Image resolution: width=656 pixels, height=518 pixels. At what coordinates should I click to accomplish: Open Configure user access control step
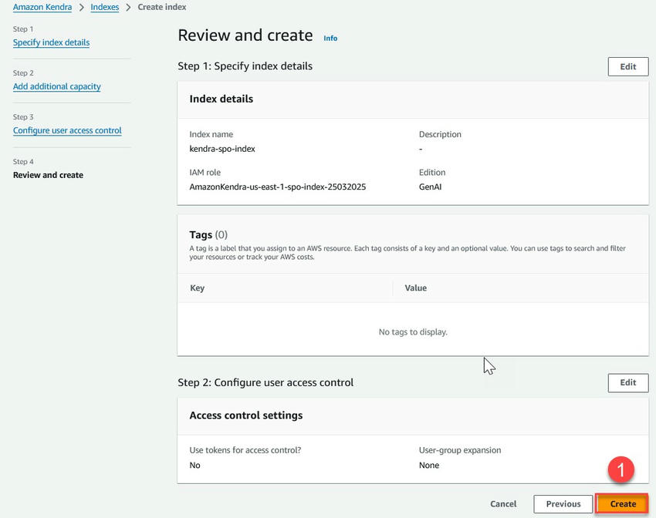point(67,131)
